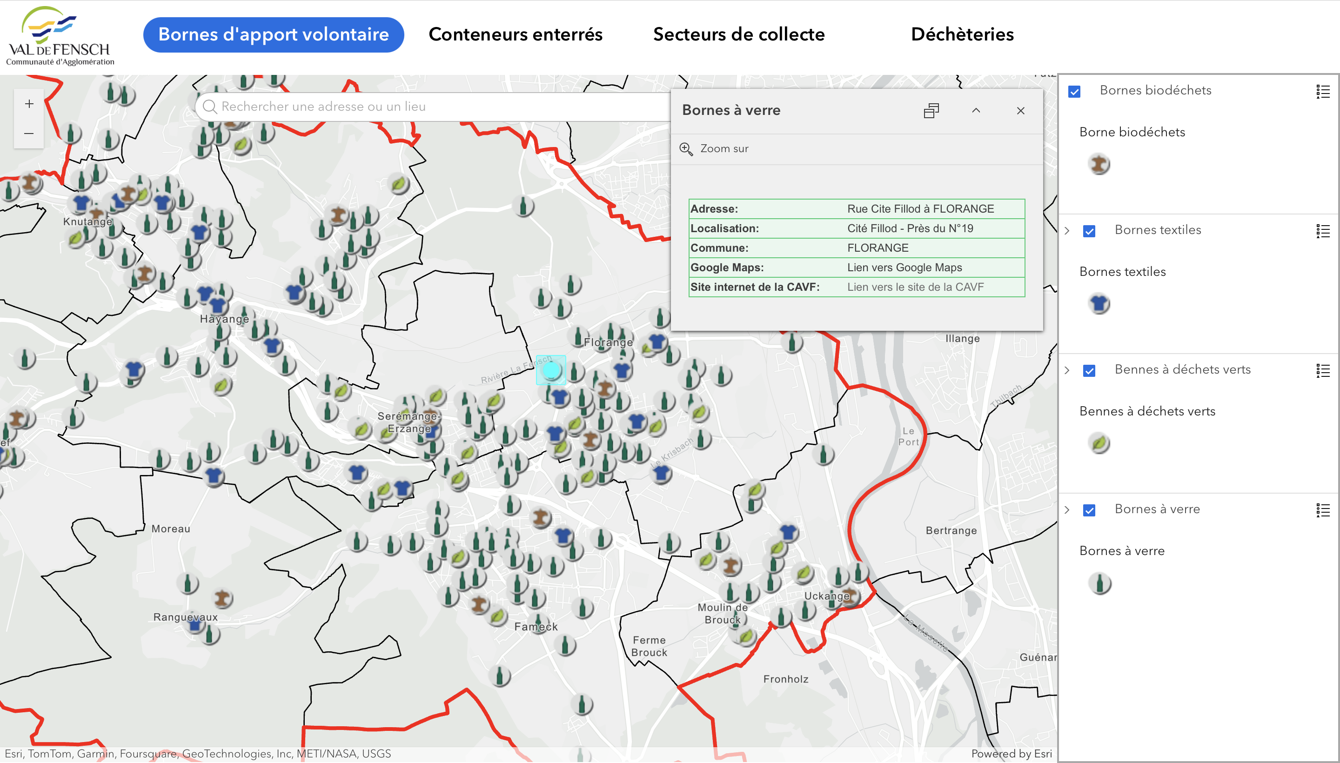Viewport: 1340px width, 763px height.
Task: Uncheck the Bornes biodéchets layer
Action: coord(1074,92)
